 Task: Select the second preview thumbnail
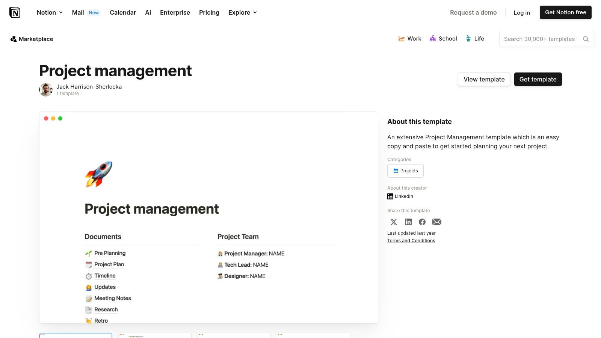coord(155,335)
